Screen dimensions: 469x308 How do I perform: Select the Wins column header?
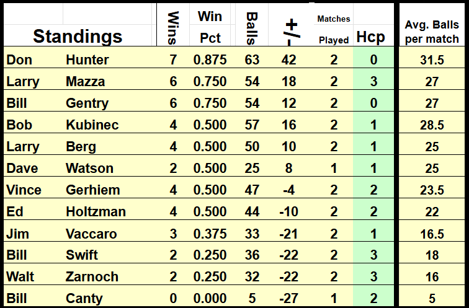tap(173, 27)
